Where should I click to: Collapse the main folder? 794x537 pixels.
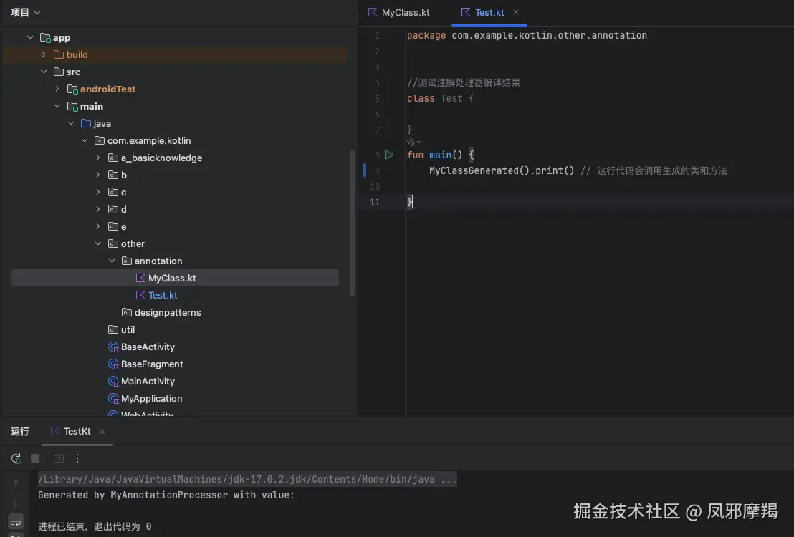(57, 106)
